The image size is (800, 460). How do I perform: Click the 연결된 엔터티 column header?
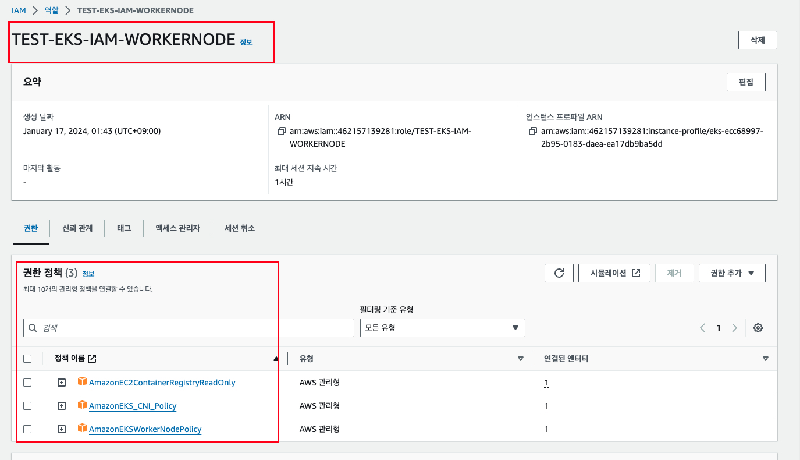click(x=566, y=359)
